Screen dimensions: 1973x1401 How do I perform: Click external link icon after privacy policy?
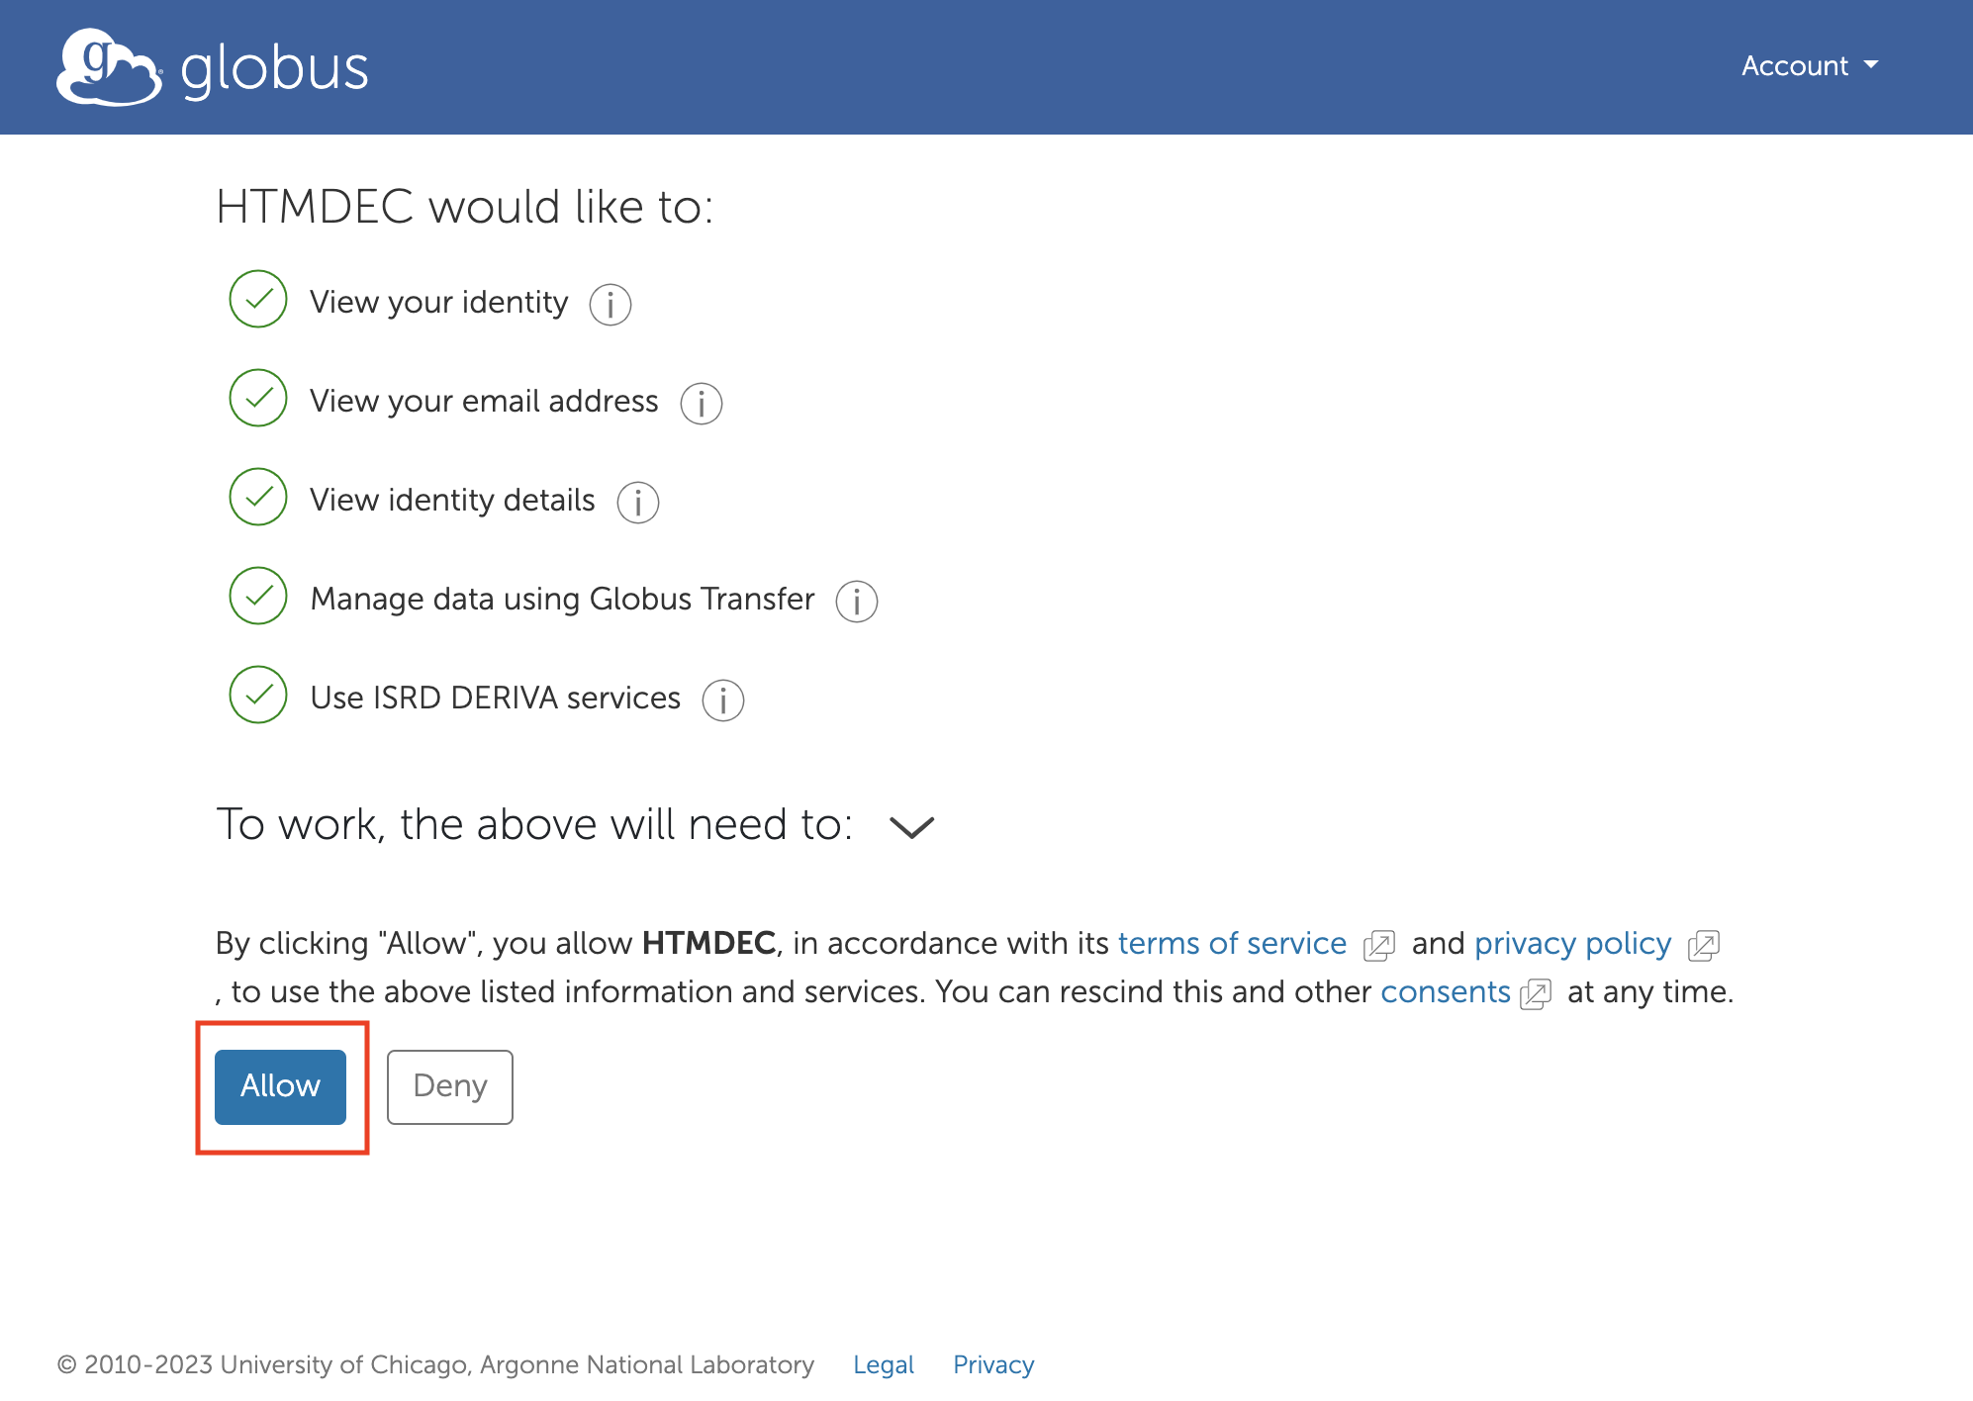tap(1704, 945)
